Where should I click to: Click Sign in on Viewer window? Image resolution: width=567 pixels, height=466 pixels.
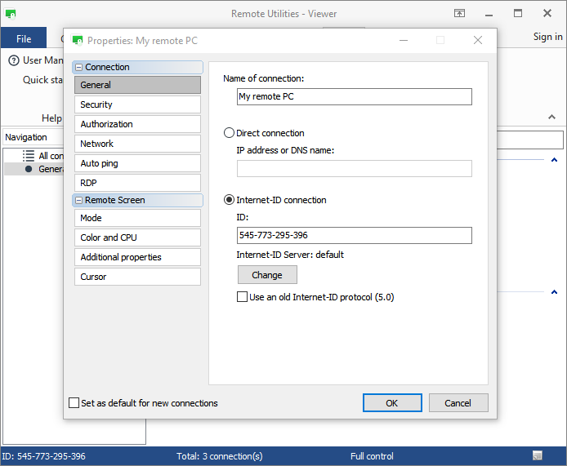tap(548, 37)
